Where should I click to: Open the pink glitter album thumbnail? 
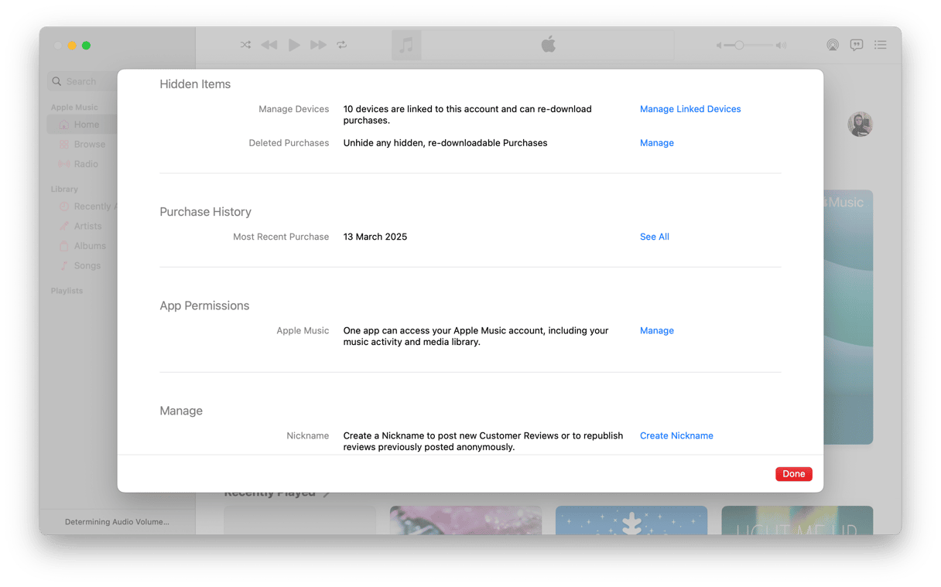coord(466,520)
